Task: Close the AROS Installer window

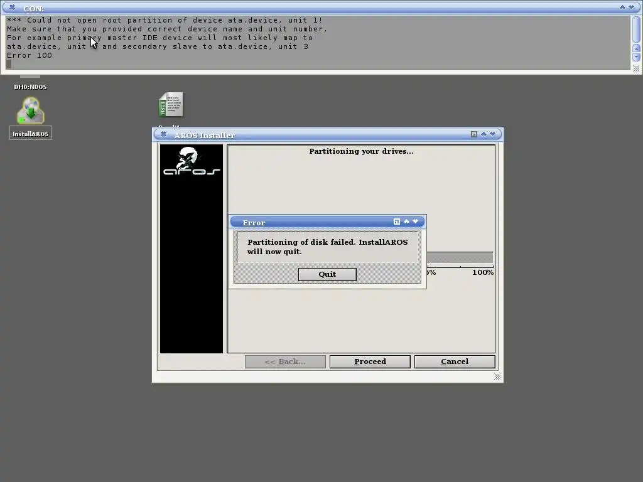Action: 164,134
